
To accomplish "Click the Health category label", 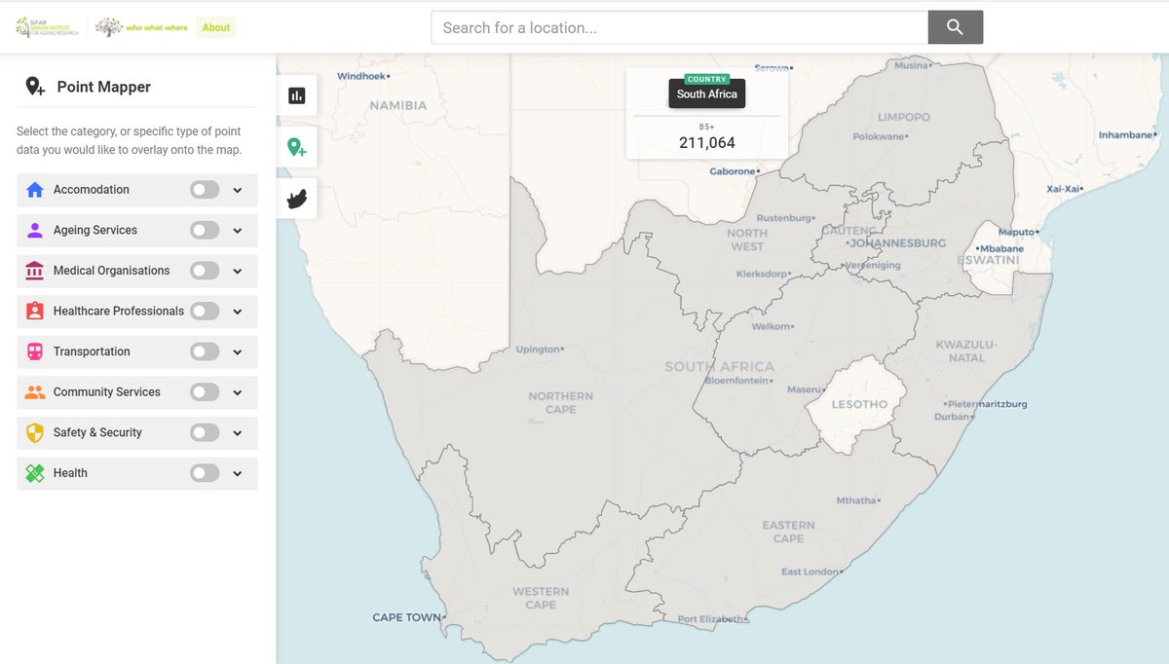I will pyautogui.click(x=70, y=473).
